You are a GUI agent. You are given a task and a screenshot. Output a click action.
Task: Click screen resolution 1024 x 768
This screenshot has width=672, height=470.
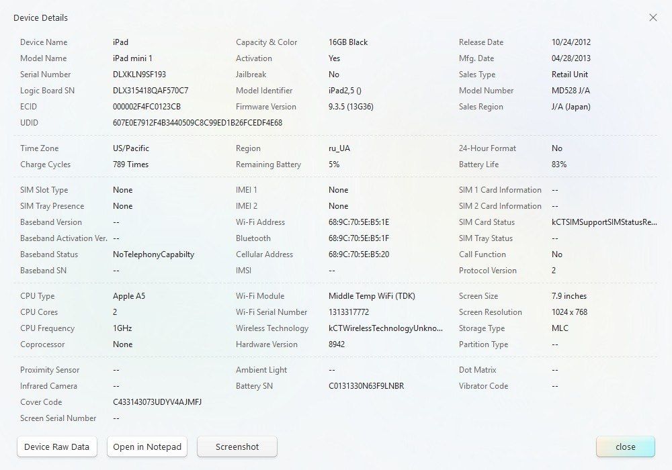click(570, 312)
